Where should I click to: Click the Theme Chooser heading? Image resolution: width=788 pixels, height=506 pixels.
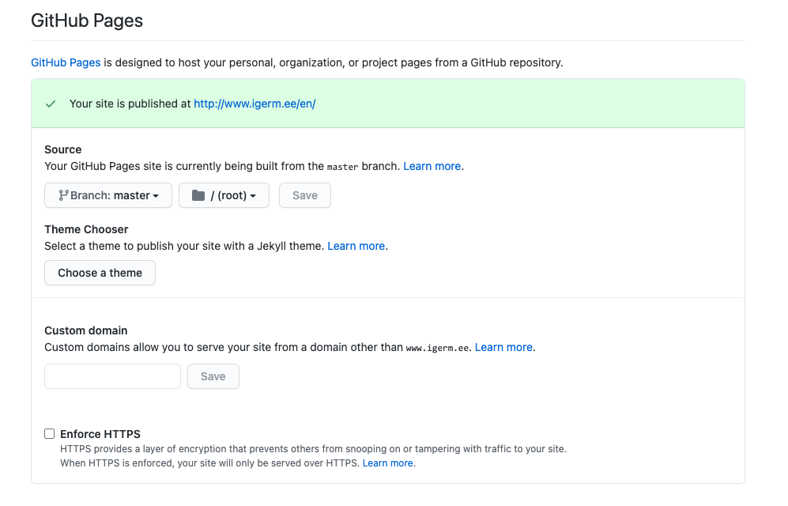(86, 229)
